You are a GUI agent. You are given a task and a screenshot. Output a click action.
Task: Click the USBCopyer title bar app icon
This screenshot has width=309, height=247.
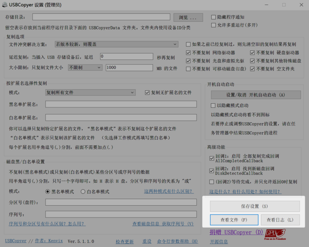tap(4, 5)
